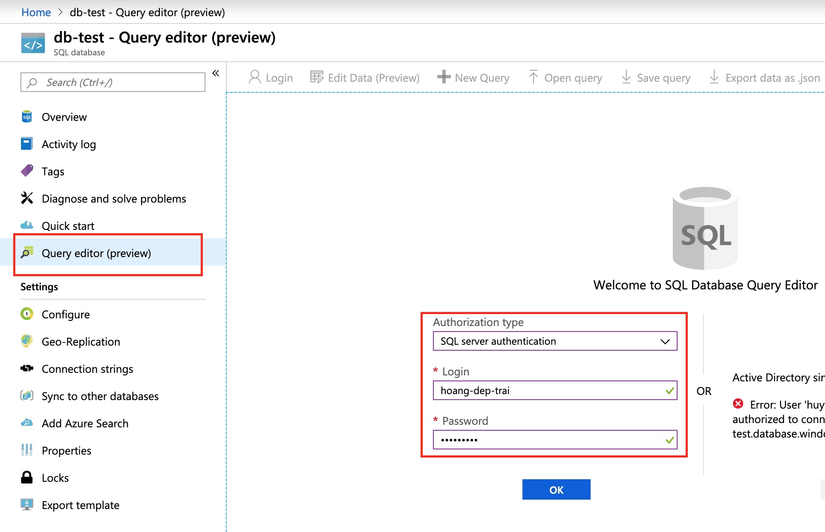Screen dimensions: 825x532
Task: Open Configure settings menu item
Action: click(x=66, y=315)
